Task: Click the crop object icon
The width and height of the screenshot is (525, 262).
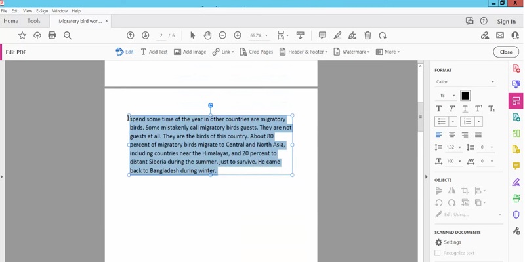Action: 465,191
